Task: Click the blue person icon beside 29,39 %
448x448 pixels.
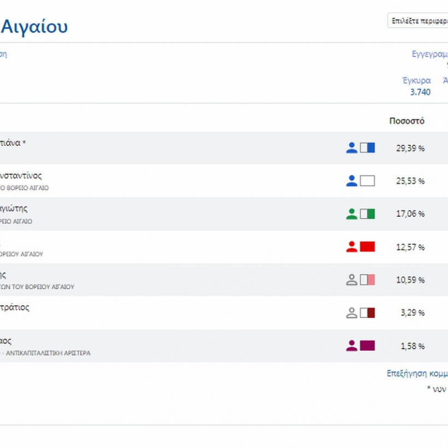Action: point(351,148)
